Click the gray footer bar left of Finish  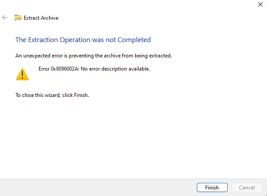[x=96, y=187]
